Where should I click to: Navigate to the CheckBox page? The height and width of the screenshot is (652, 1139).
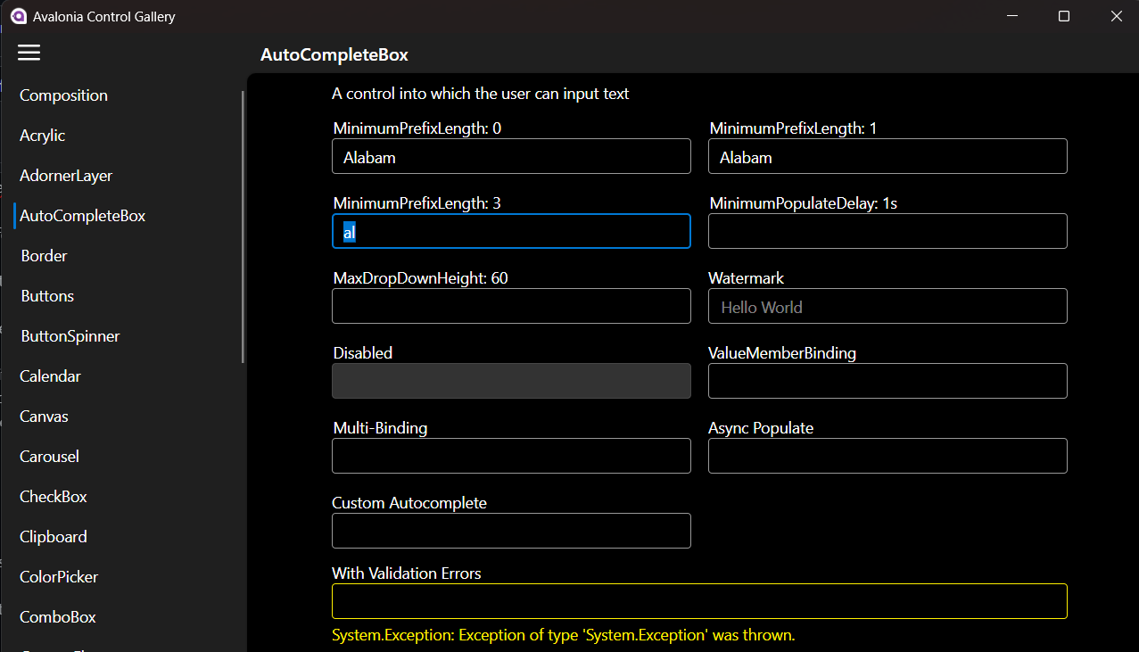point(53,496)
